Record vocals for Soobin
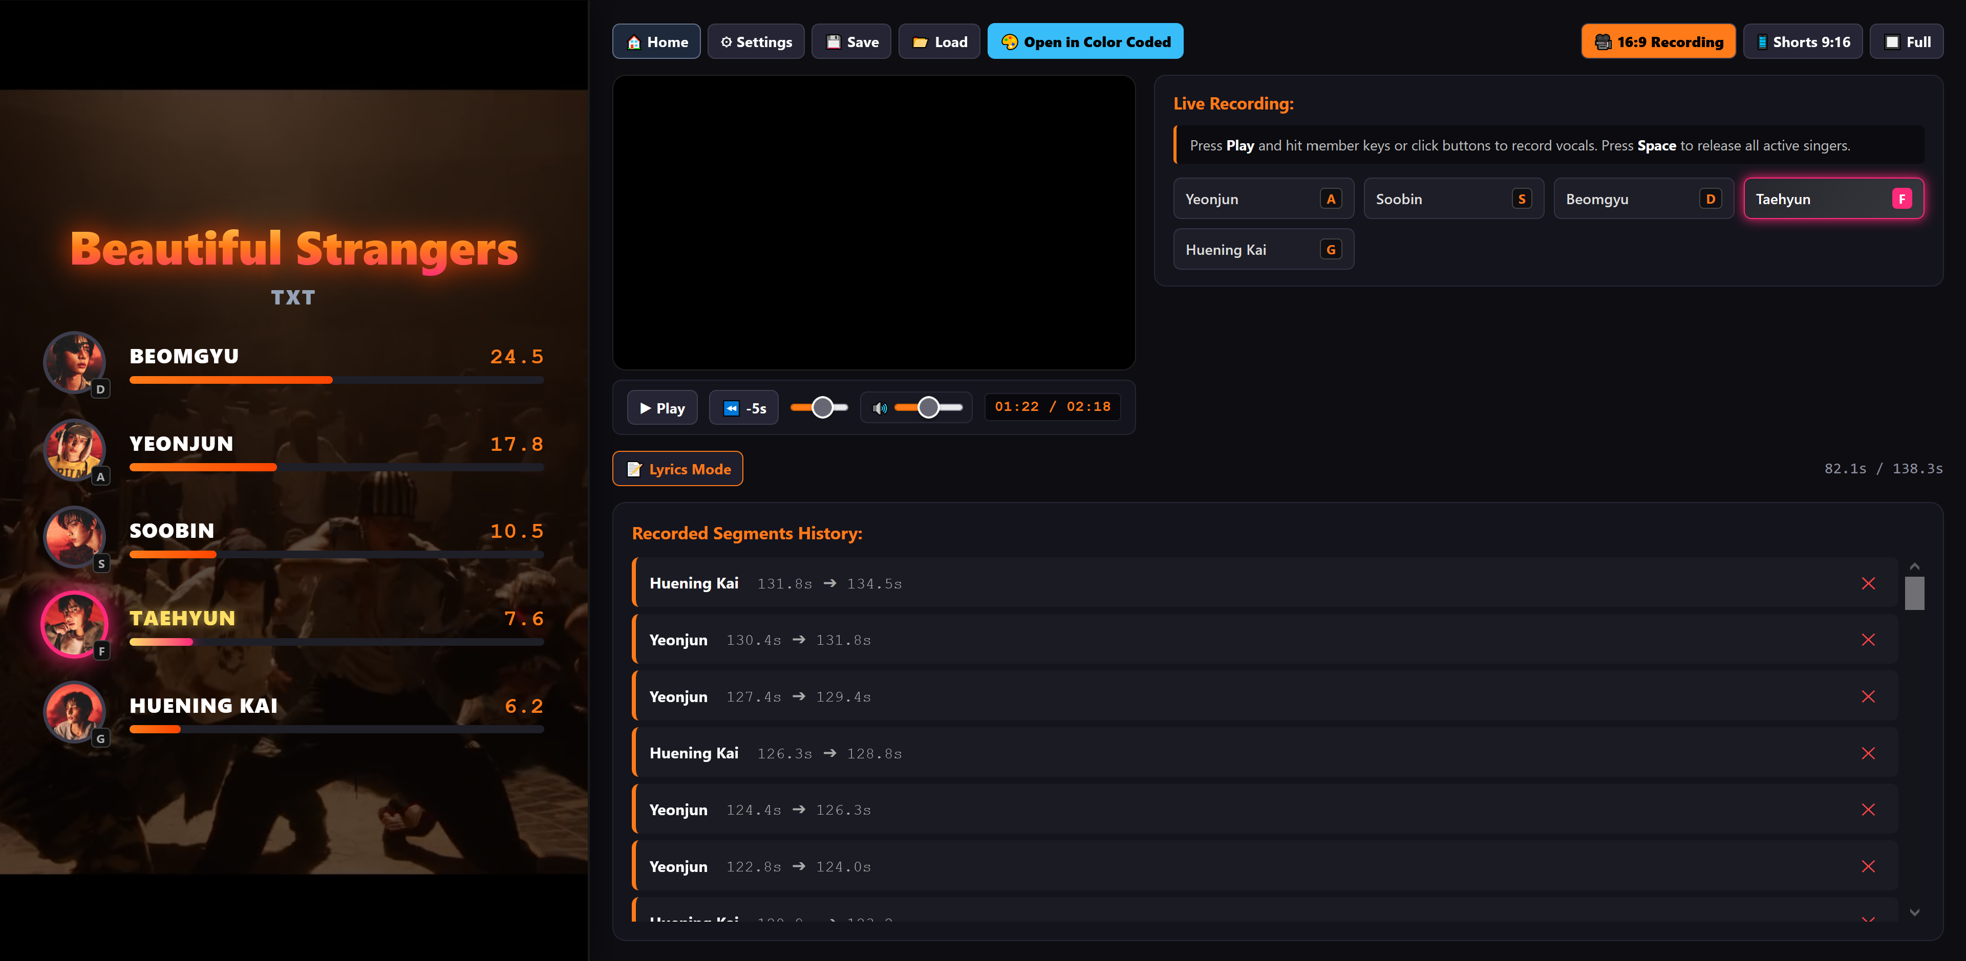 coord(1454,199)
